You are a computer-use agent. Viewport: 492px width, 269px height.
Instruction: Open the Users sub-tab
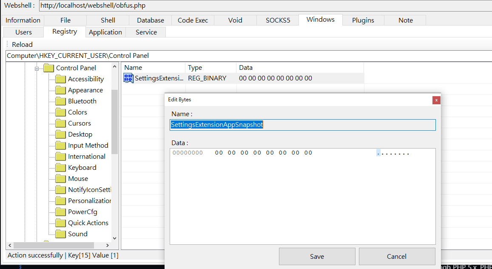coord(23,32)
